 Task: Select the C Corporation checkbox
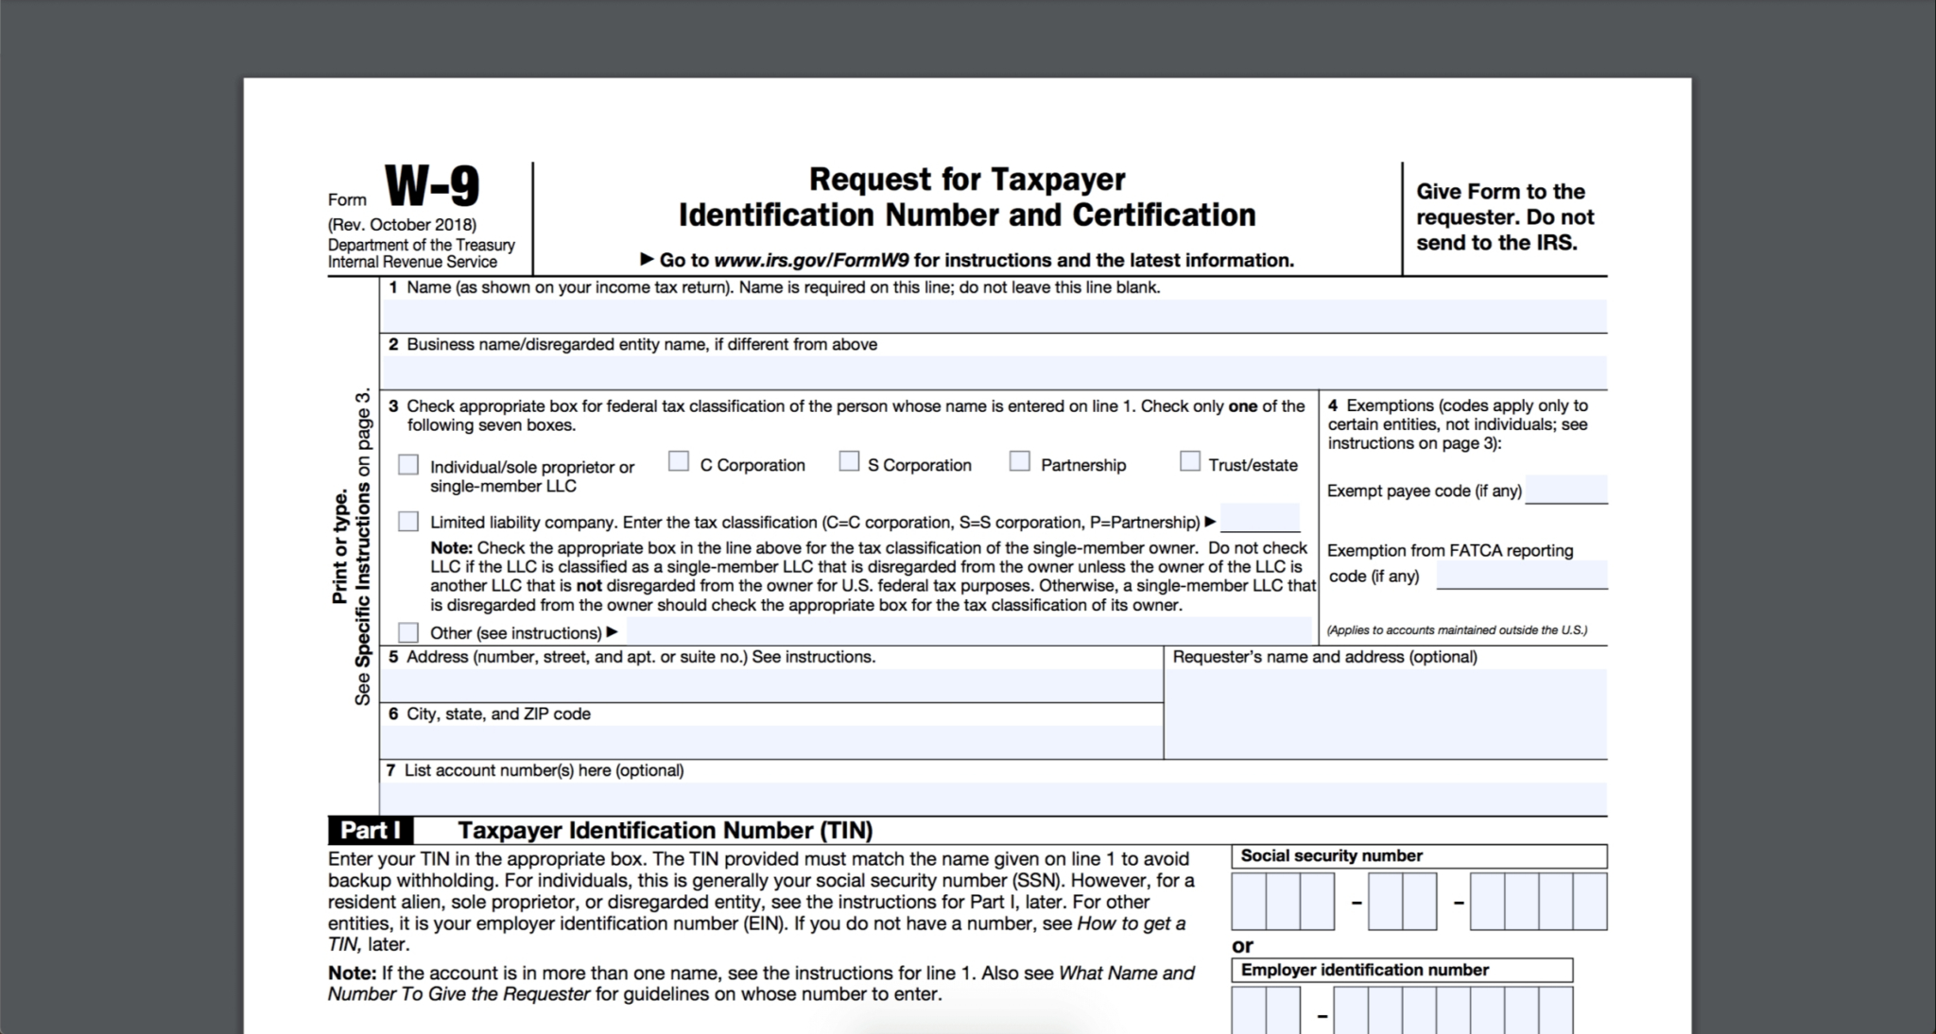tap(680, 463)
